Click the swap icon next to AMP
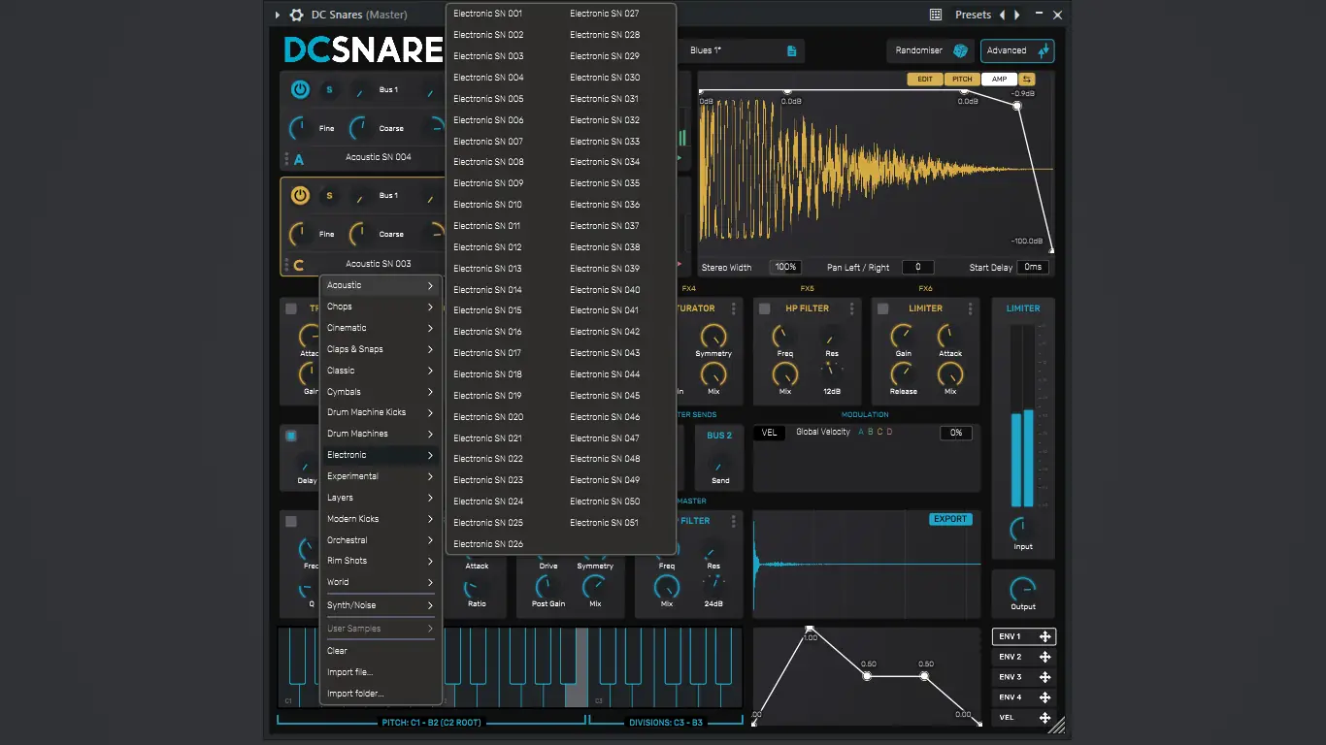Image resolution: width=1326 pixels, height=745 pixels. click(x=1027, y=79)
